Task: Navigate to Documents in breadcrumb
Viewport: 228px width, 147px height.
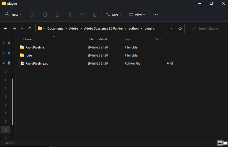Action: click(x=55, y=29)
